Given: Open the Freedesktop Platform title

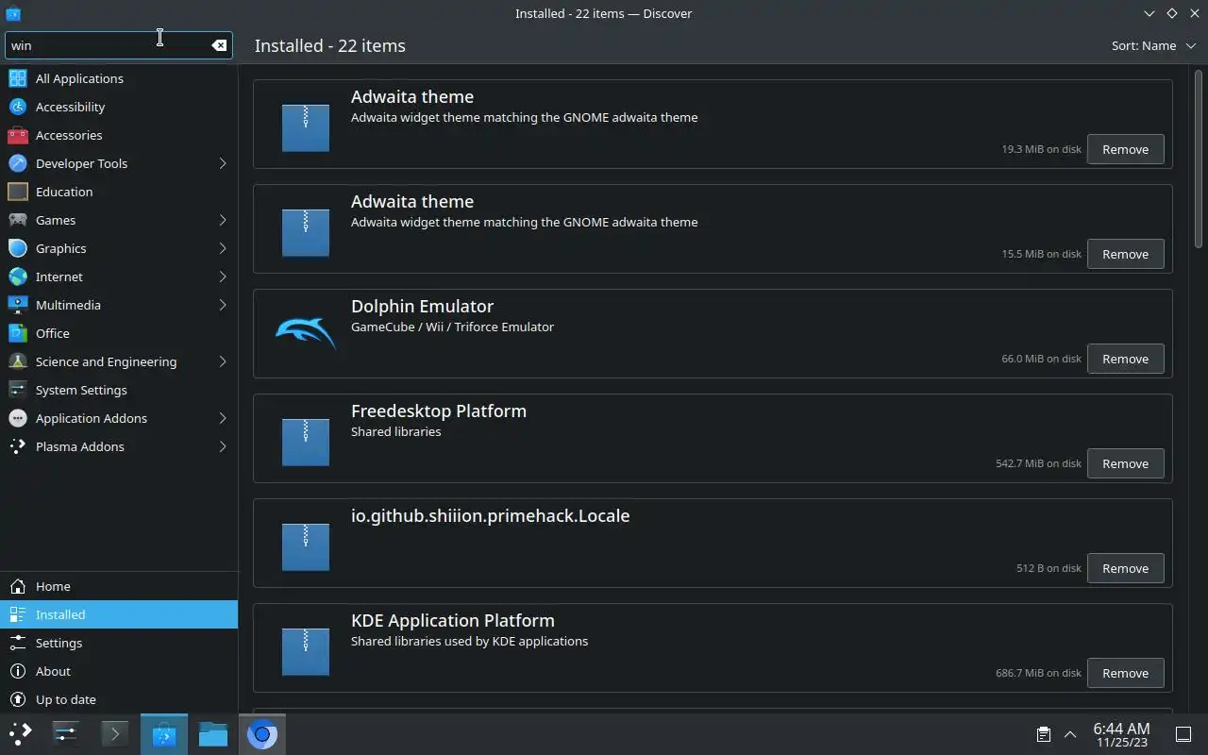Looking at the screenshot, I should (439, 411).
